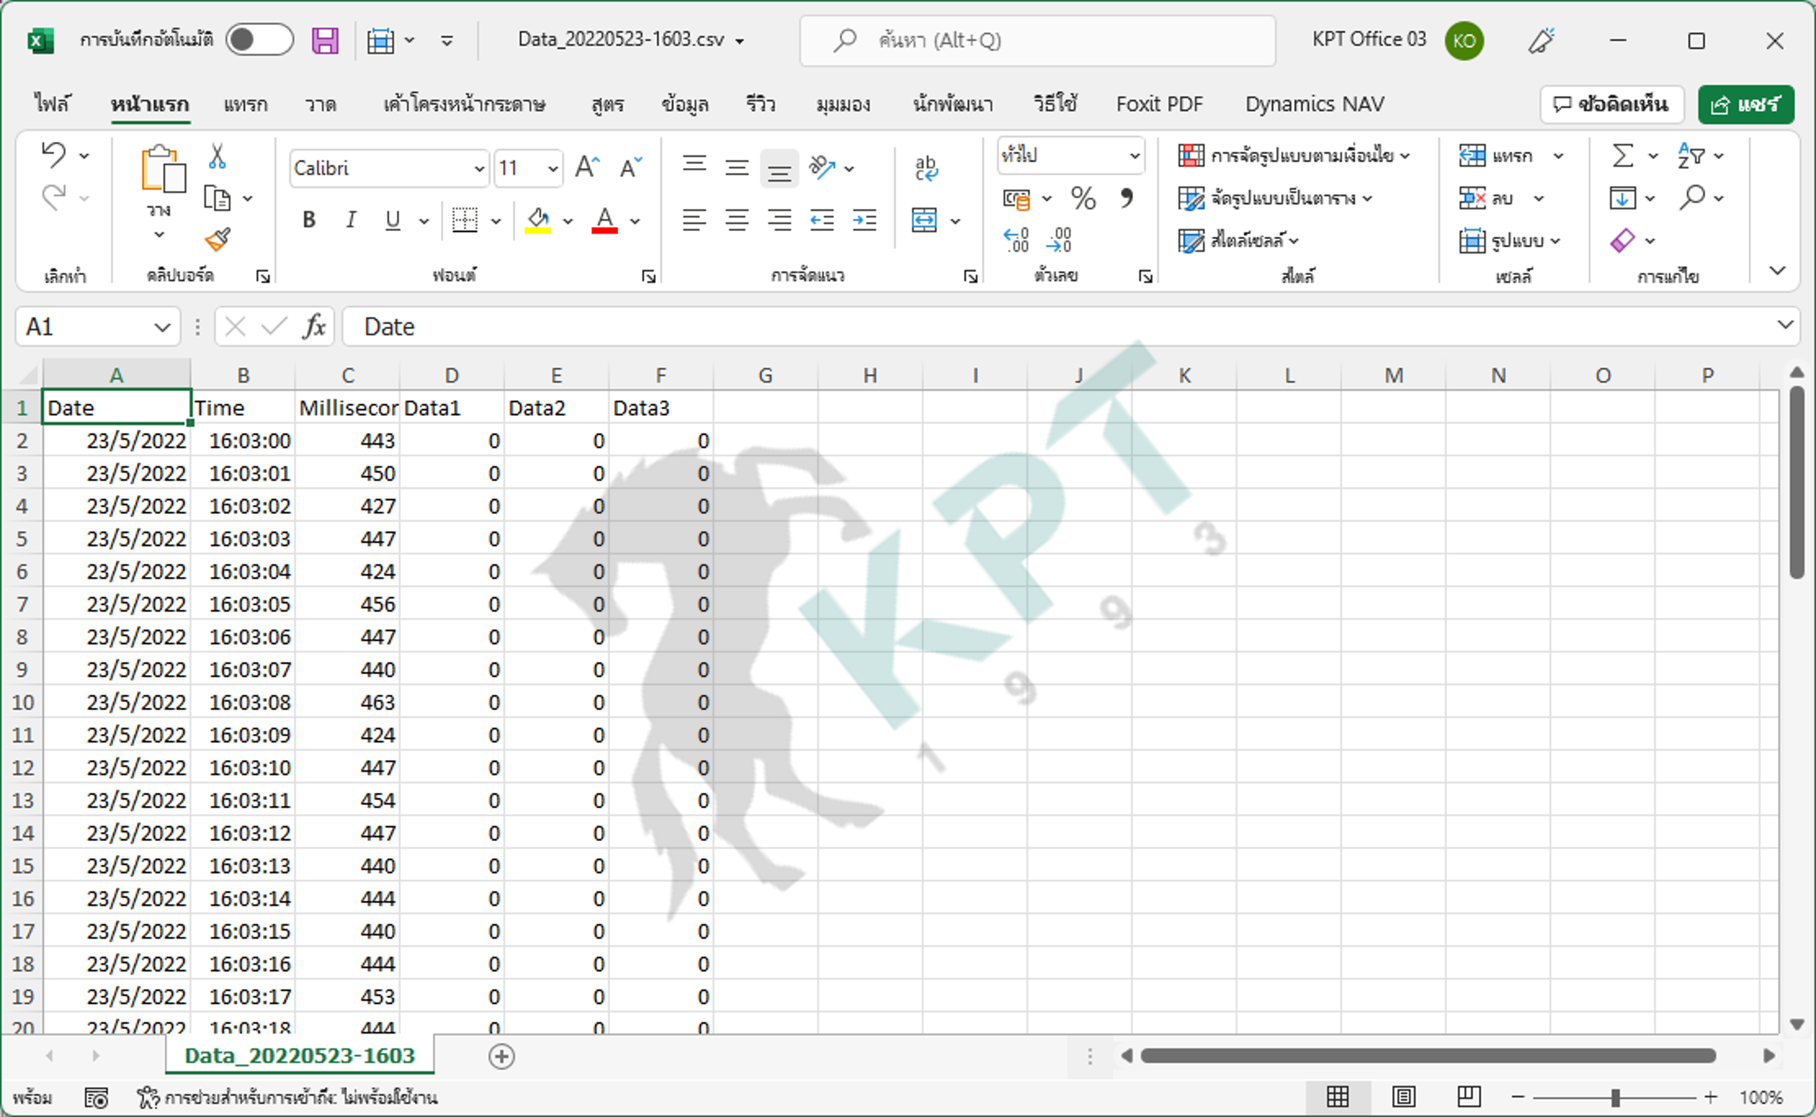Select the Data_20220523-1603 sheet tab
The height and width of the screenshot is (1117, 1816).
tap(299, 1056)
